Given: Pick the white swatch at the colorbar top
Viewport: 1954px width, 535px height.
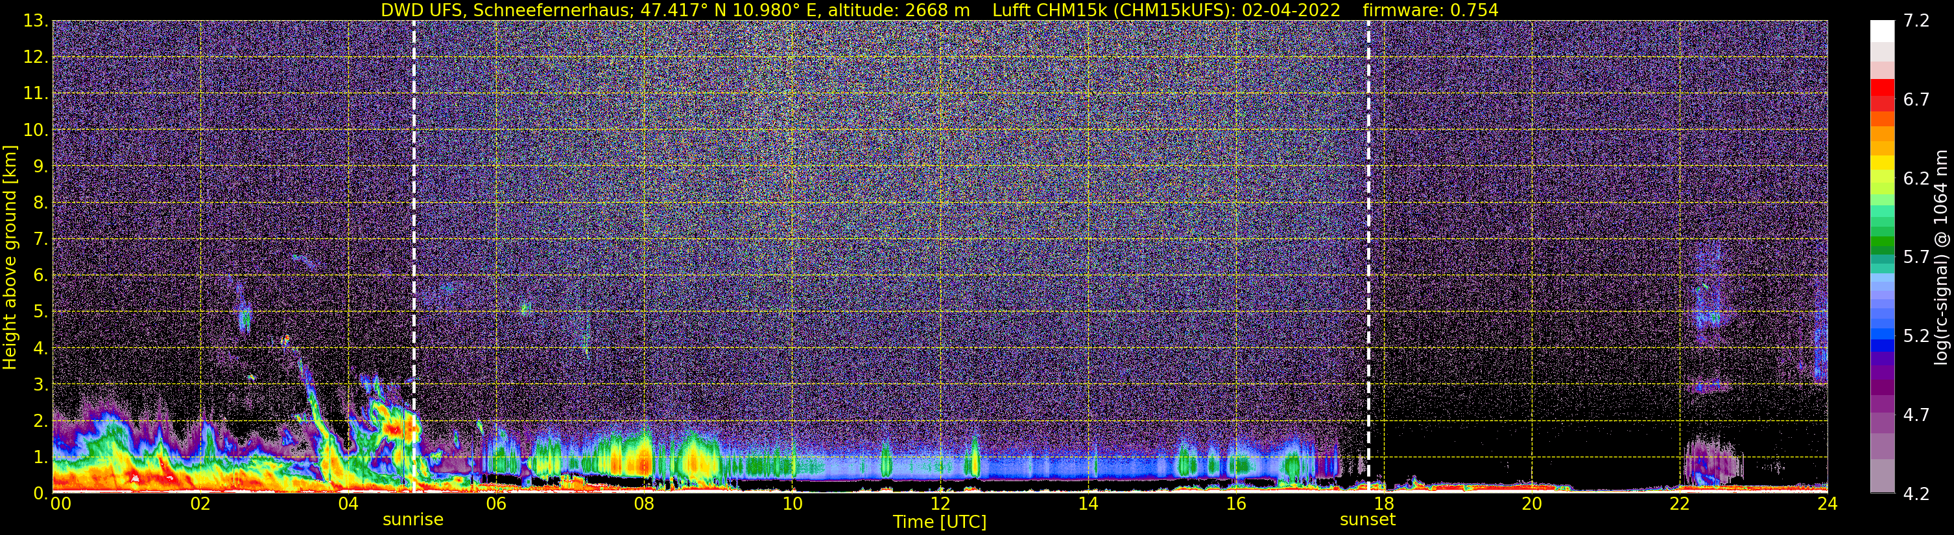Looking at the screenshot, I should [1882, 30].
